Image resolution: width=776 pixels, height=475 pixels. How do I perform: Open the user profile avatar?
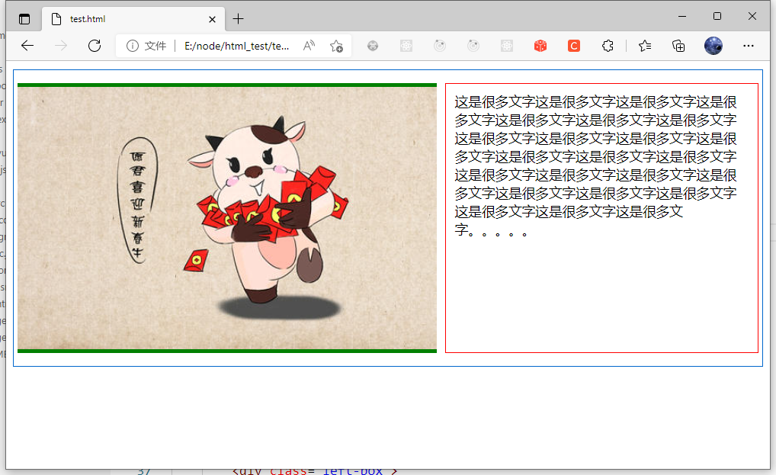[x=713, y=46]
